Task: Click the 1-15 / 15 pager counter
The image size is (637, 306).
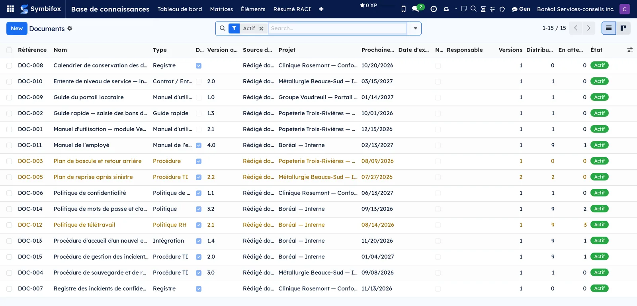Action: click(554, 28)
